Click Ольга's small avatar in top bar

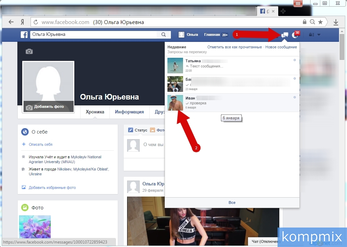pos(181,34)
